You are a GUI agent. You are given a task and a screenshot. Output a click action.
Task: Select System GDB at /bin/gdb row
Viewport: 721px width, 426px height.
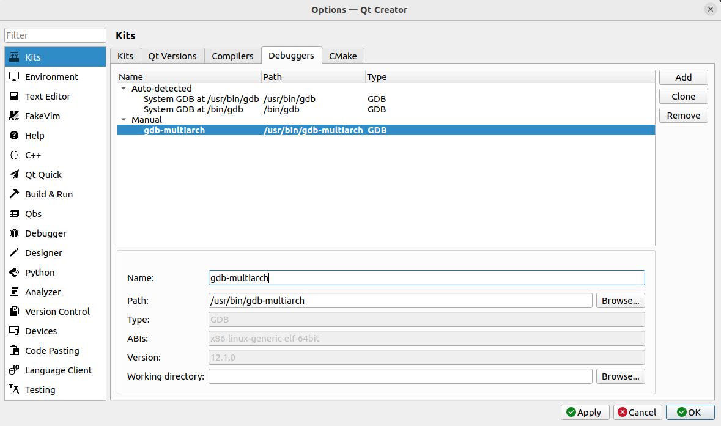386,109
